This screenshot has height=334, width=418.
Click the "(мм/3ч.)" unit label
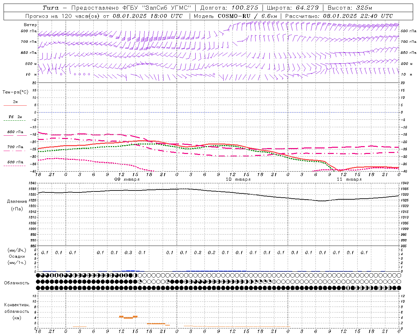pyautogui.click(x=17, y=250)
